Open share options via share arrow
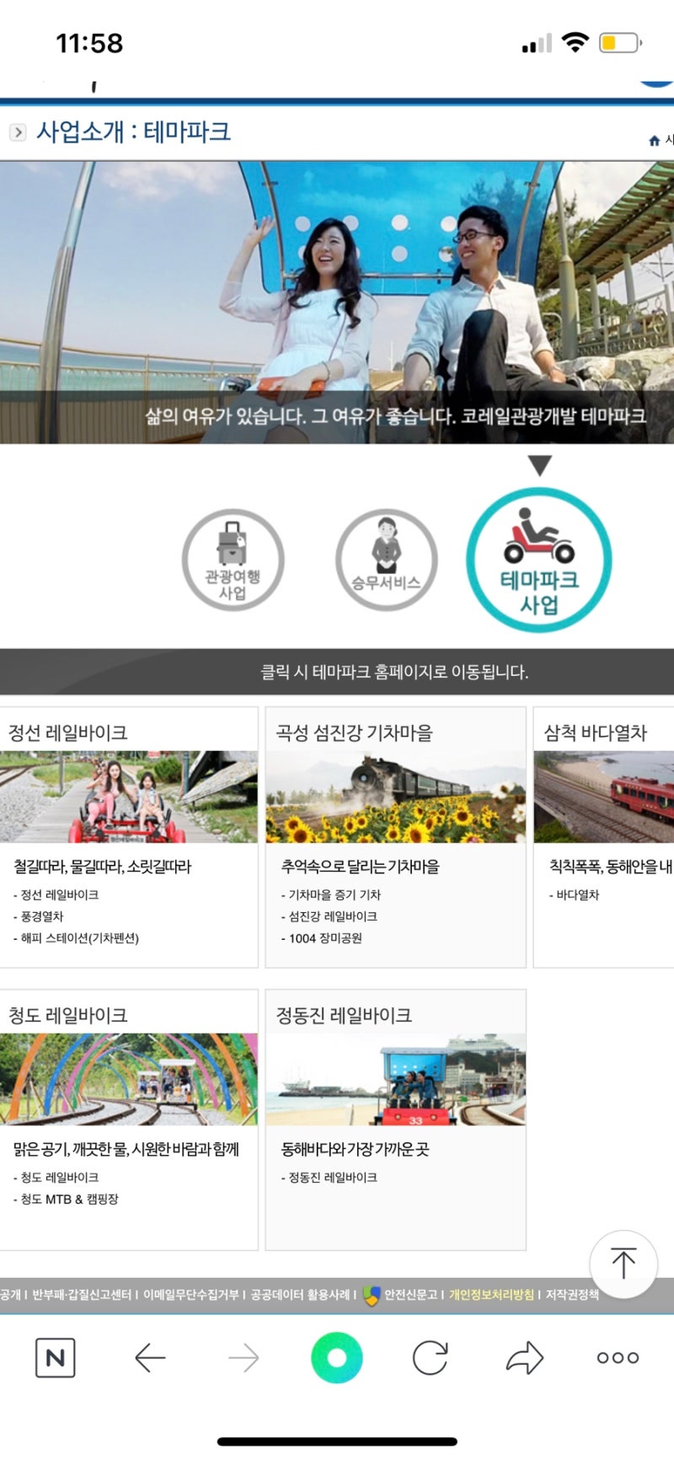The image size is (674, 1460). [524, 1357]
